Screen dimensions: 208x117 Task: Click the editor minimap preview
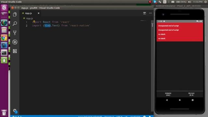tap(144, 21)
